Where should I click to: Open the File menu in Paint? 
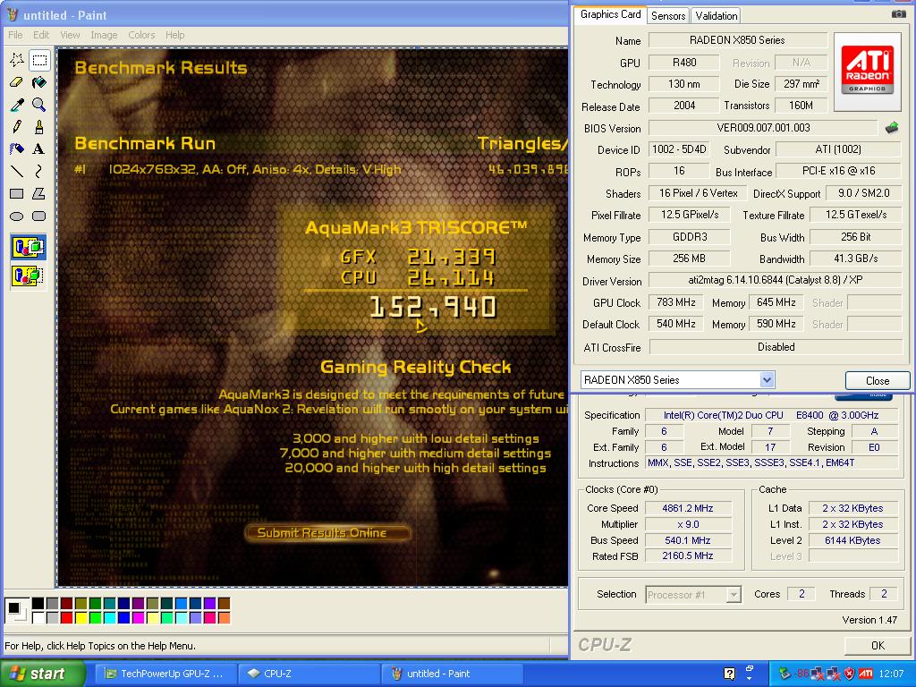pyautogui.click(x=15, y=35)
